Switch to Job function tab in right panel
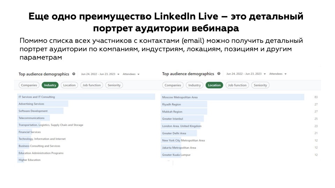Viewport: 335px width, 188px height. (x=237, y=85)
